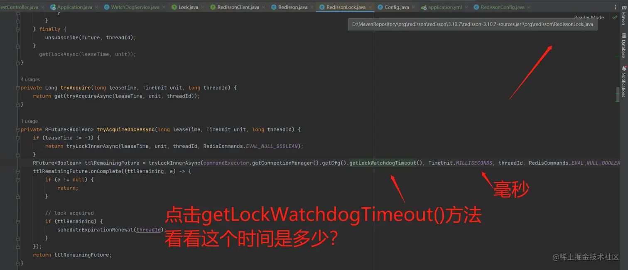Collapse the 'if (leaseTime != -1)' fold marker
Image resolution: width=628 pixels, height=270 pixels.
coord(18,138)
